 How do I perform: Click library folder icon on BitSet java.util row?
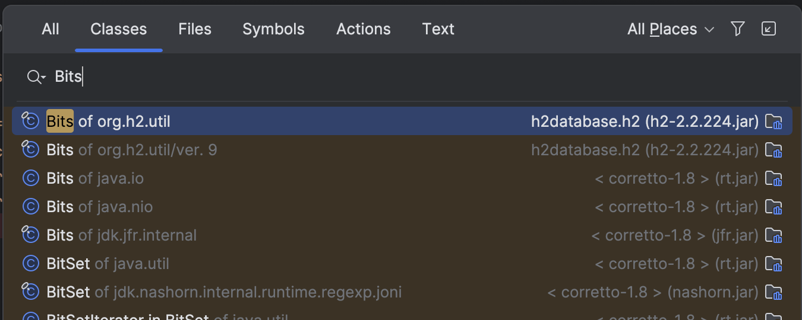(773, 264)
